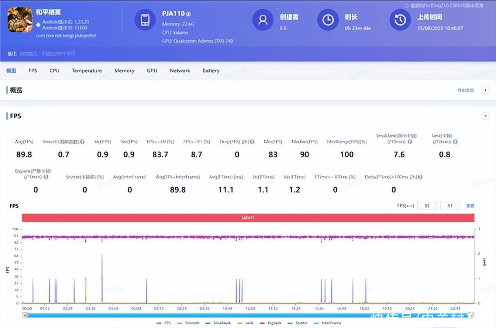Click the upload time history icon
The image size is (496, 328).
(x=400, y=20)
